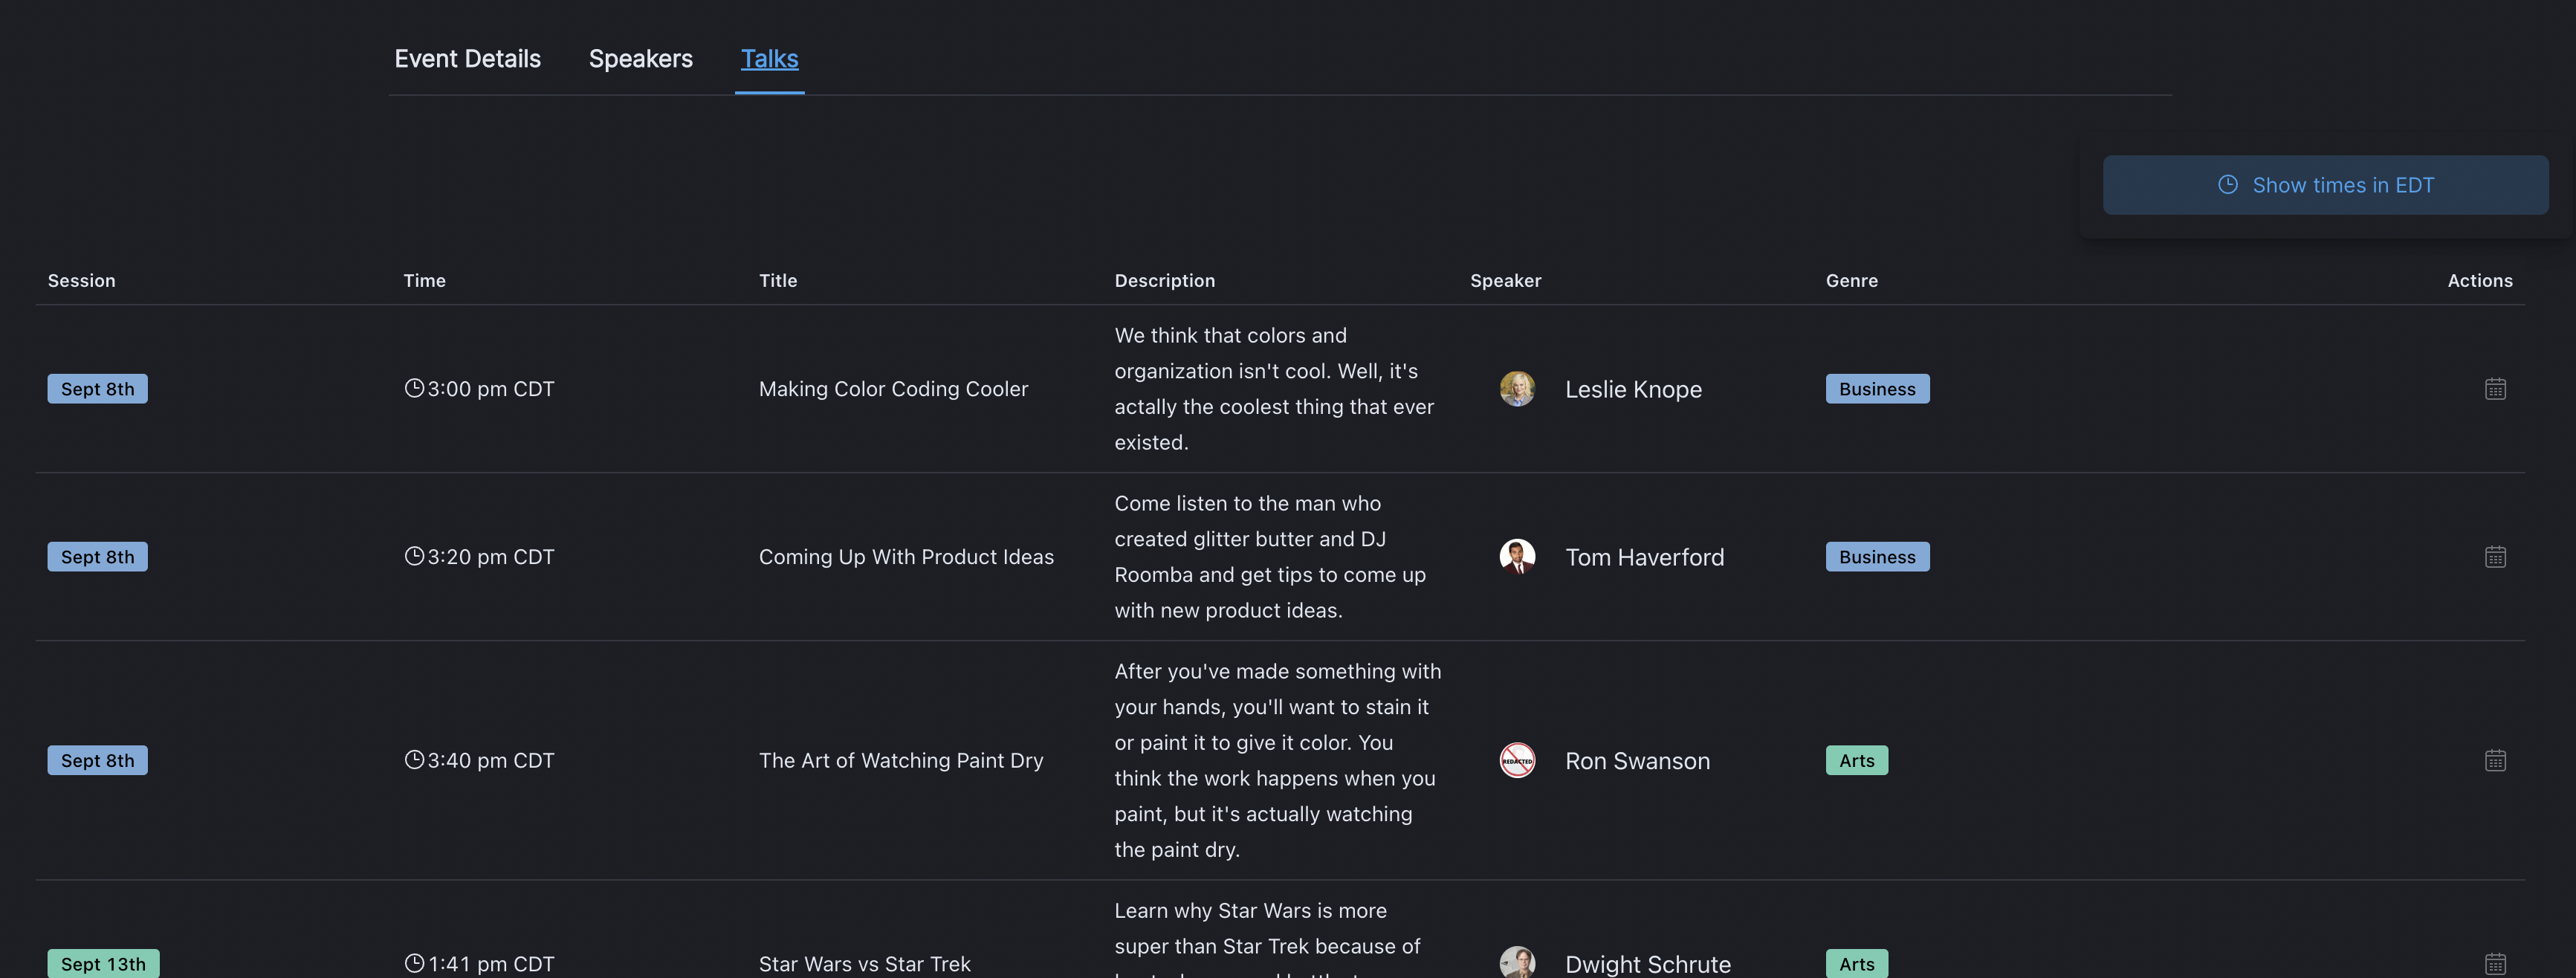Click the Ron Swanson speaker name

click(1637, 761)
